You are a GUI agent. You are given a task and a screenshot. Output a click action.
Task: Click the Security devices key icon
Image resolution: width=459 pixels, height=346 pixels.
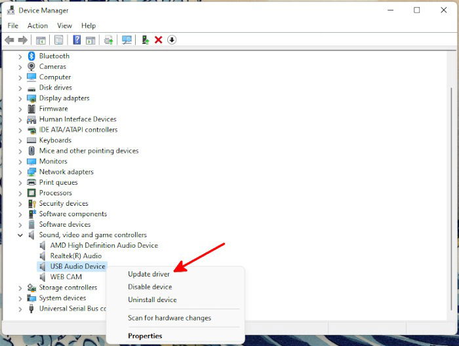(31, 204)
